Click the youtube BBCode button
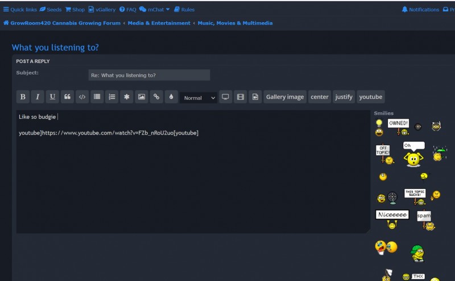This screenshot has height=281, width=455. [370, 97]
